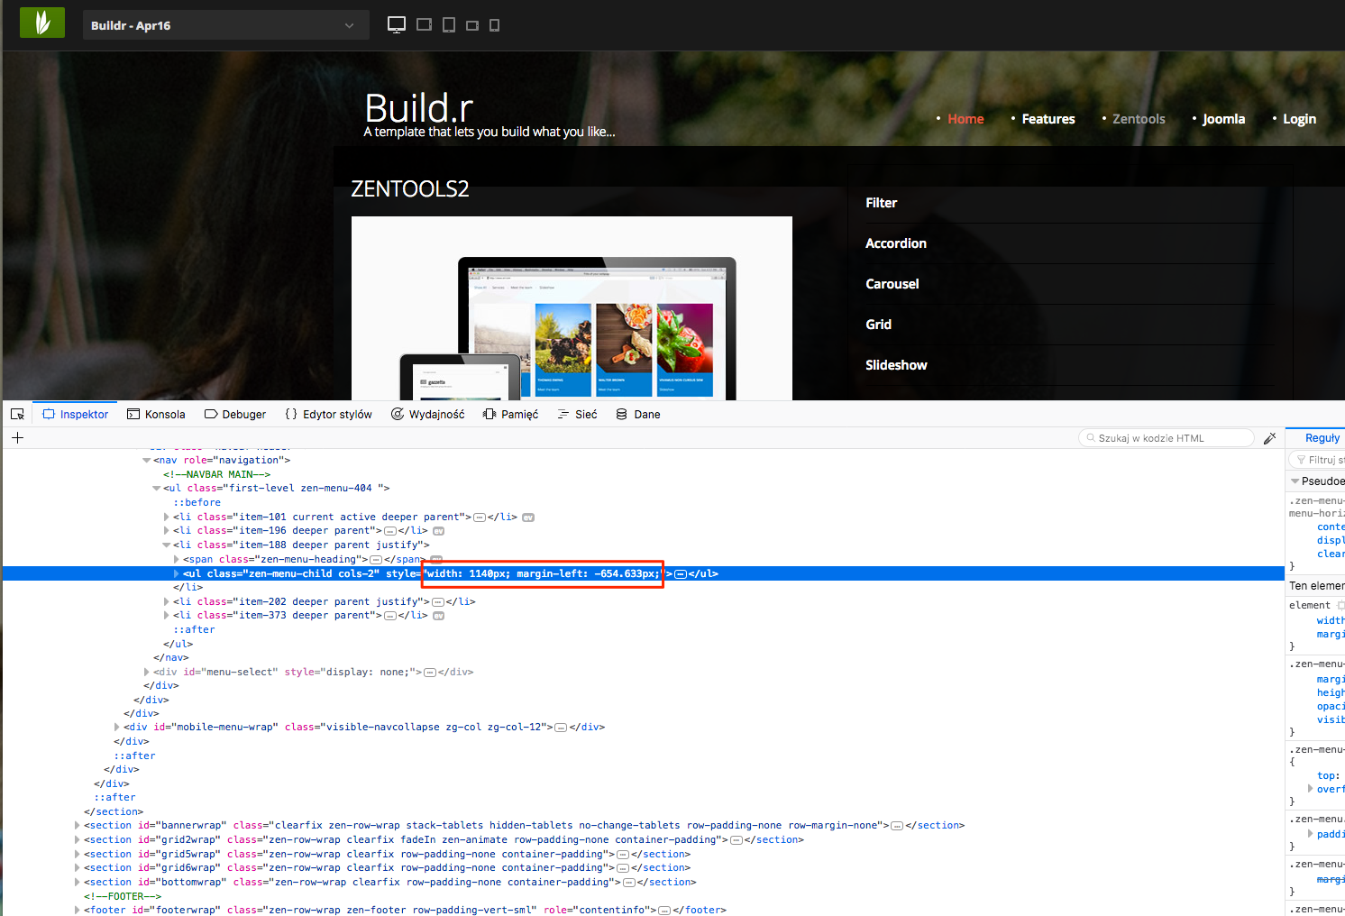Image resolution: width=1345 pixels, height=916 pixels.
Task: Click the Login menu link
Action: point(1299,119)
